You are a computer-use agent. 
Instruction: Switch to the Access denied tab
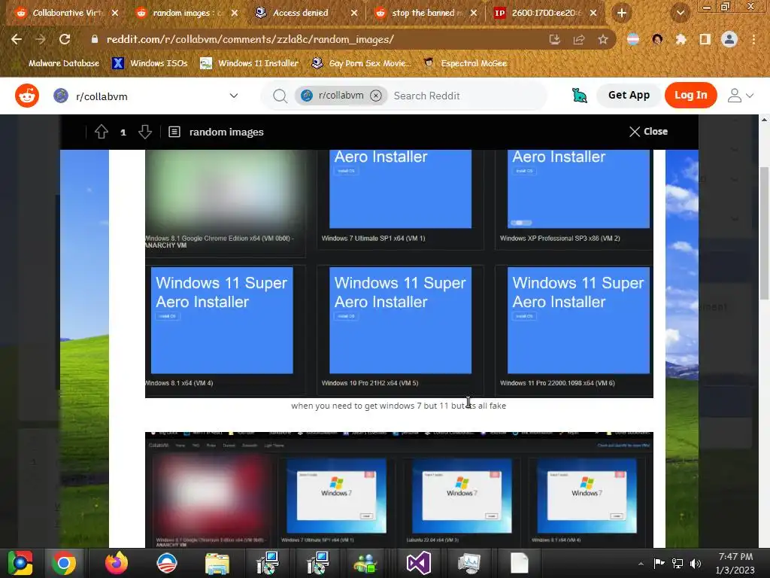pos(301,13)
